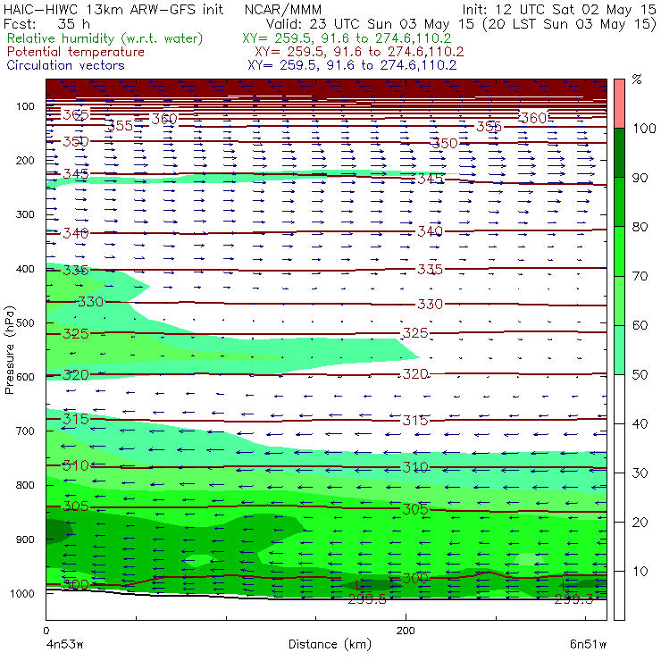Screen dimensions: 661x661
Task: Select the 60–70% light green colorbar segment
Action: 619,300
